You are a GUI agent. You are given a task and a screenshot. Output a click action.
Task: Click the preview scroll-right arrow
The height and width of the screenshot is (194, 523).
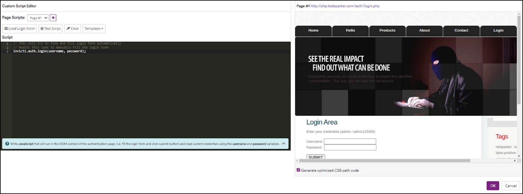click(x=515, y=160)
